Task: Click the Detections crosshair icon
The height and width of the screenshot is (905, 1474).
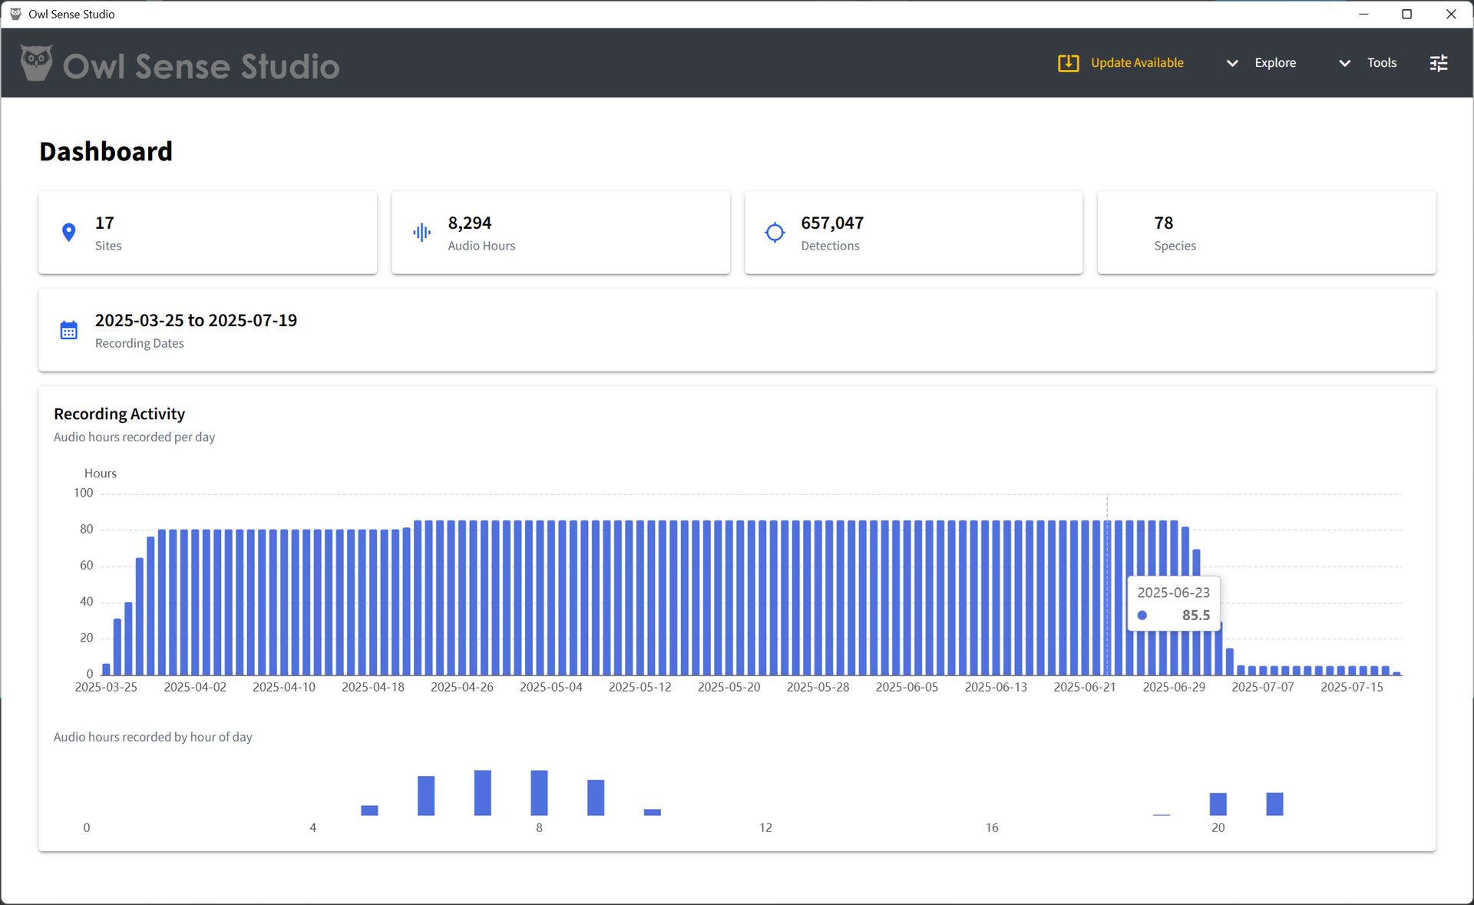Action: point(775,233)
